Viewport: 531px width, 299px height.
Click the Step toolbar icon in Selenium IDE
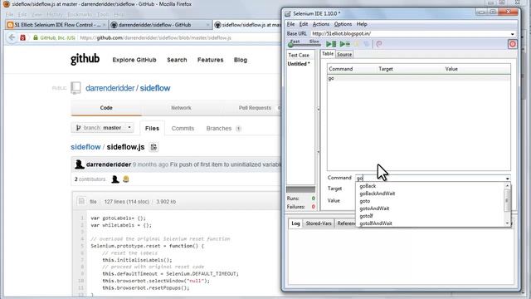pyautogui.click(x=367, y=44)
